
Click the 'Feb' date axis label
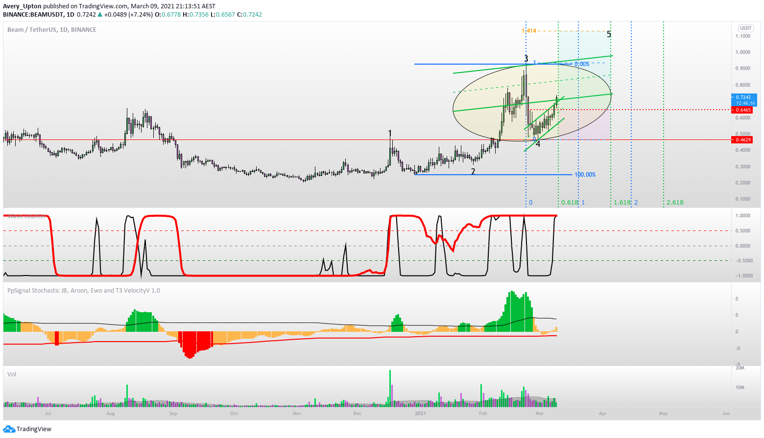tap(483, 414)
